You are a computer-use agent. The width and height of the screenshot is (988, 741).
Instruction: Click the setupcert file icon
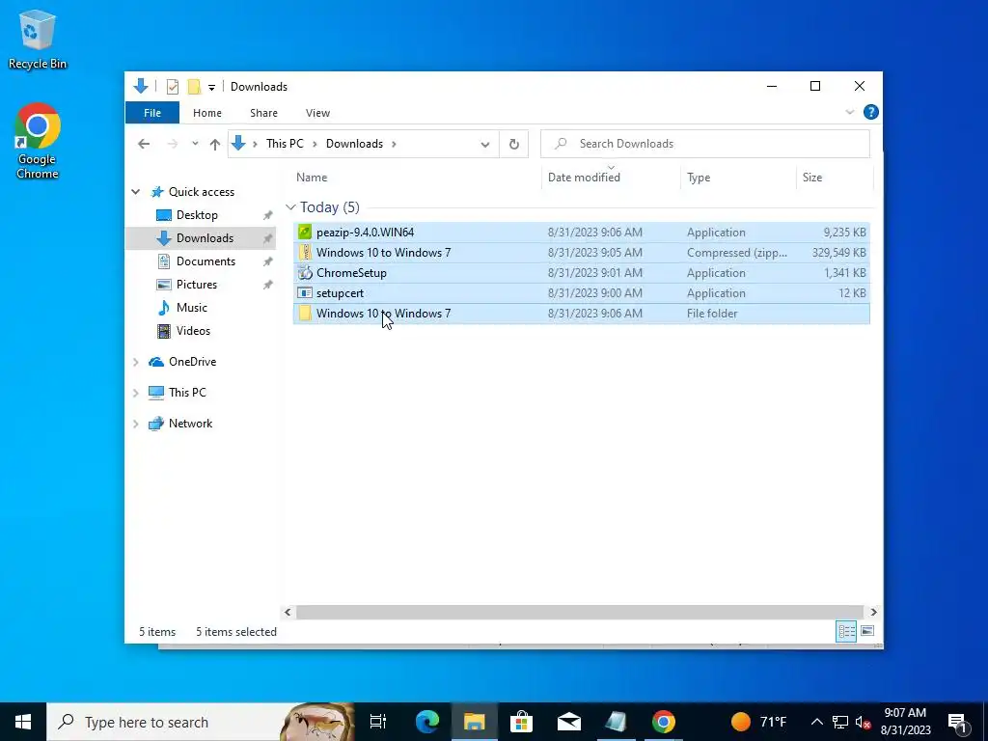click(305, 293)
